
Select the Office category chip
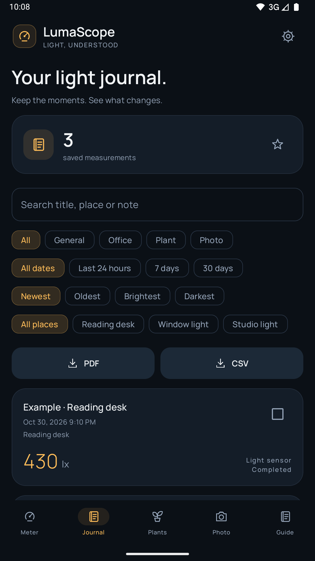click(x=120, y=240)
